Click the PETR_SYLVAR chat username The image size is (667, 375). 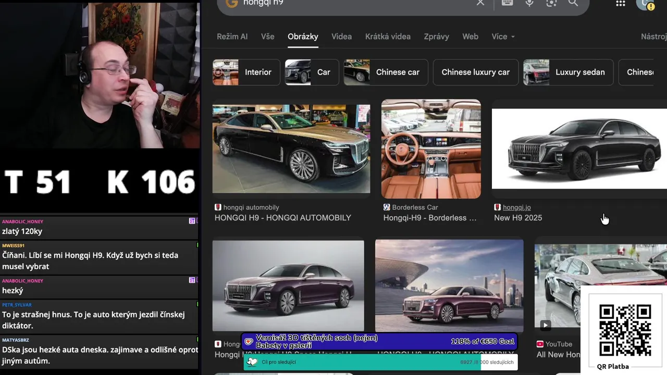pos(17,305)
